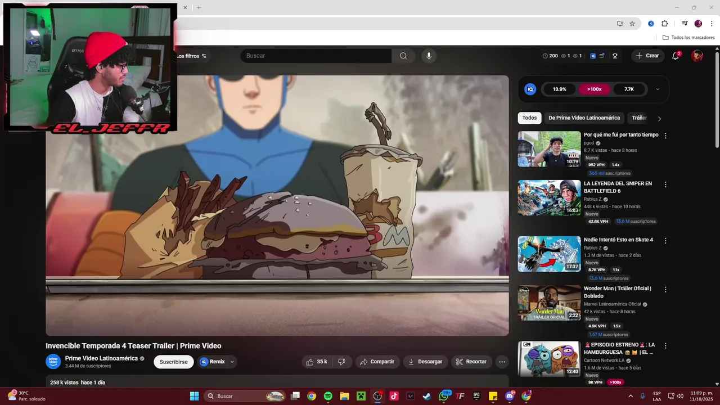Image resolution: width=720 pixels, height=405 pixels.
Task: Open a new browser tab
Action: pyautogui.click(x=199, y=7)
